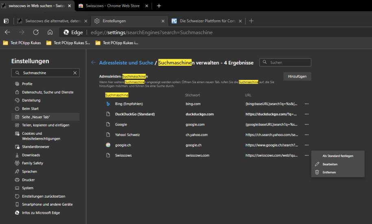The width and height of the screenshot is (372, 224).
Task: Open a new tab in Edge
Action: 251,21
